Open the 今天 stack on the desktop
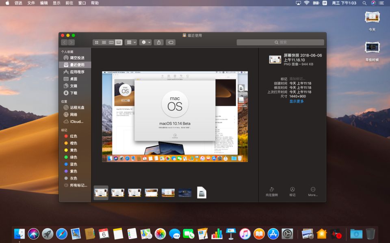This screenshot has height=243, width=390. tap(372, 21)
